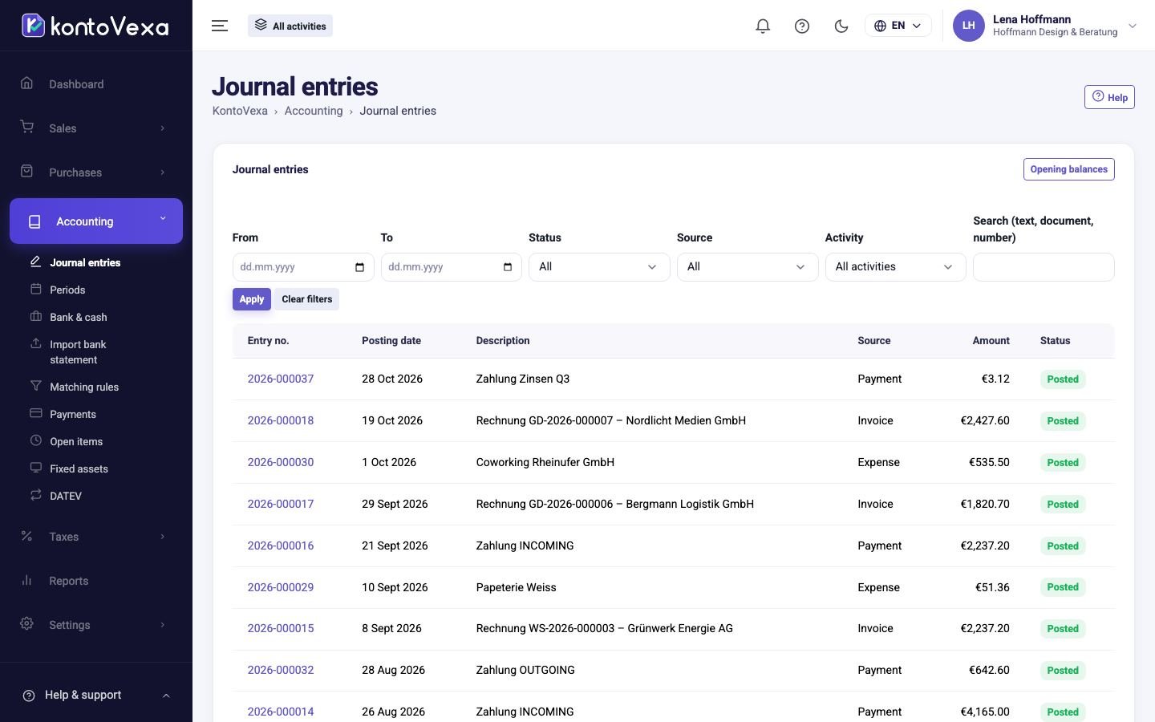Select Import bank statement in sidebar
This screenshot has width=1155, height=722.
[x=78, y=352]
